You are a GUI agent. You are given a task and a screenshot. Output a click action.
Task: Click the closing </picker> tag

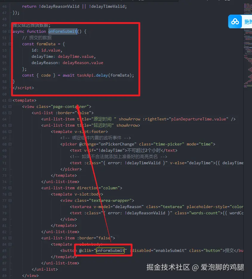point(71,169)
